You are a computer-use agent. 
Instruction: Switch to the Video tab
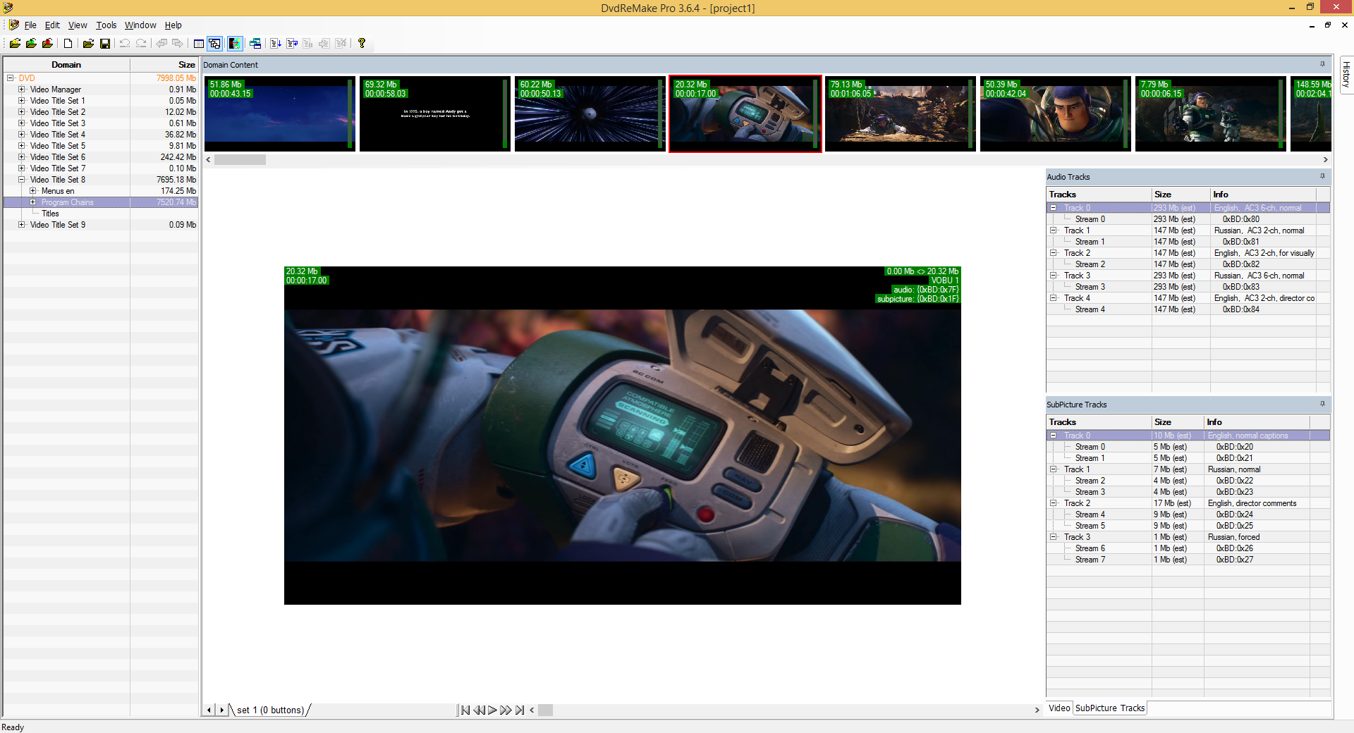1059,708
